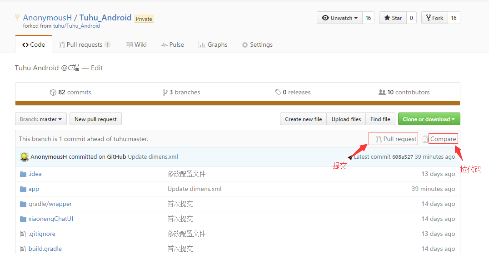Open latest commit hash 608a527
The height and width of the screenshot is (254, 489).
click(x=402, y=157)
